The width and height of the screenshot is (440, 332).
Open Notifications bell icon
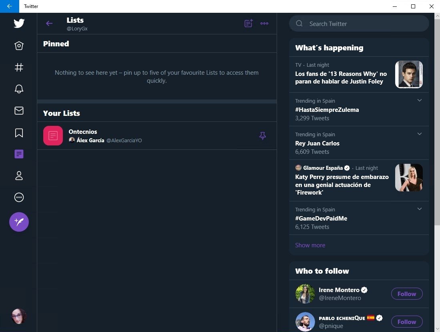[x=19, y=89]
